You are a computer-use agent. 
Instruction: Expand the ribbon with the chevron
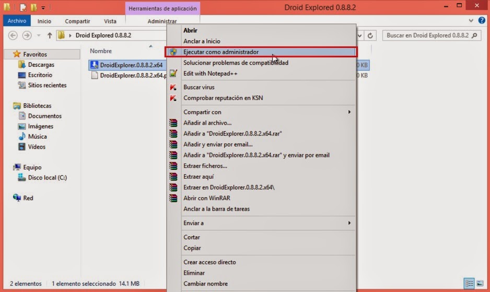click(471, 21)
